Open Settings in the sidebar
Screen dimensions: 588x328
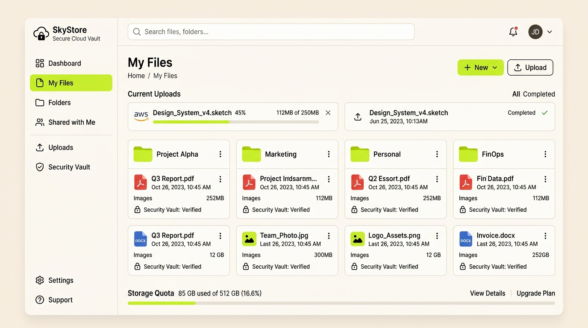click(71, 280)
